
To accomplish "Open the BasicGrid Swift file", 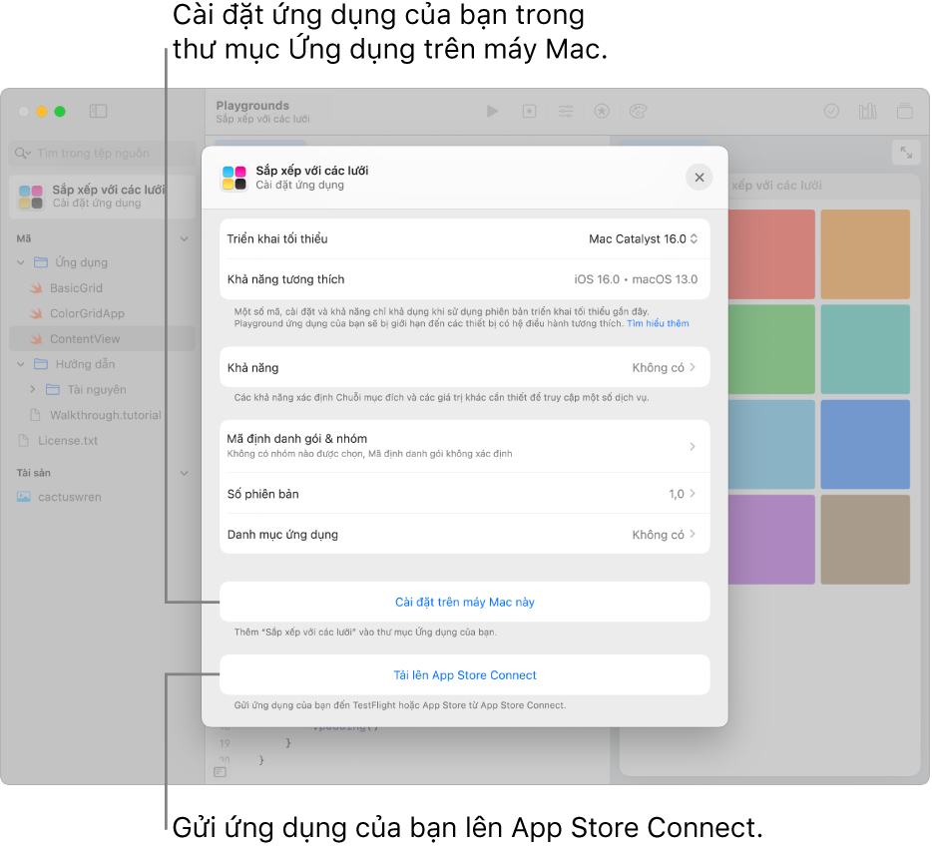I will pos(76,288).
